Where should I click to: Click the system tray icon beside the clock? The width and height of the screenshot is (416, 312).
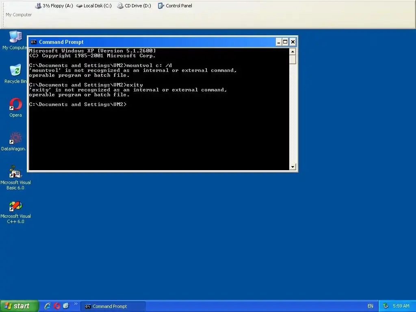coord(386,306)
